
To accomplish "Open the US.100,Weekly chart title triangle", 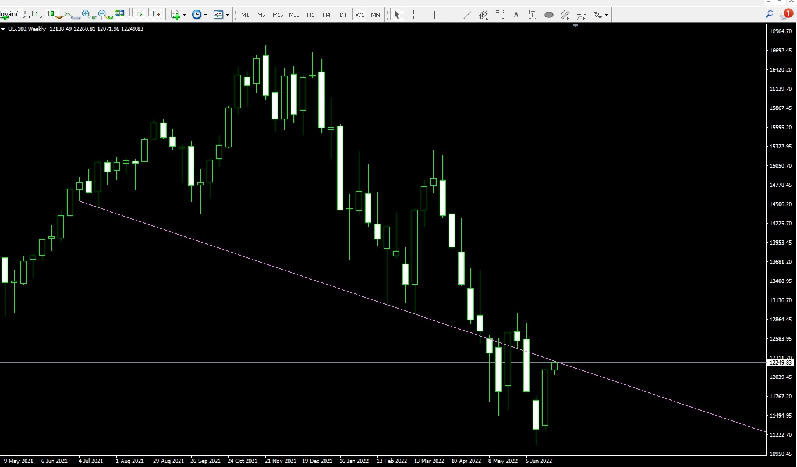I will (3, 29).
